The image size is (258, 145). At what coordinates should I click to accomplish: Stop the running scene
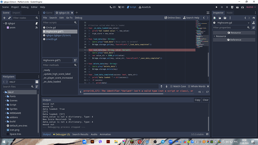tap(227, 7)
